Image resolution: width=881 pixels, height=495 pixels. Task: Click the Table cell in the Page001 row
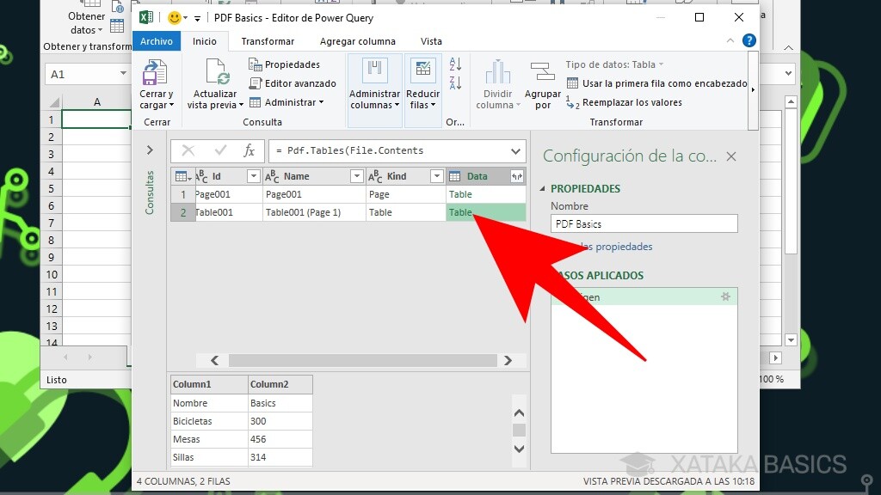485,194
